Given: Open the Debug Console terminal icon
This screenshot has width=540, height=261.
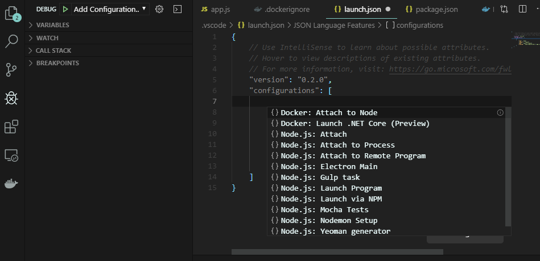Looking at the screenshot, I should (x=178, y=9).
